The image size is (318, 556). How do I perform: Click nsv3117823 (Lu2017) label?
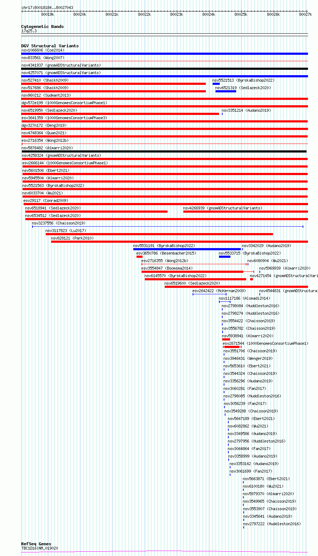pos(66,231)
